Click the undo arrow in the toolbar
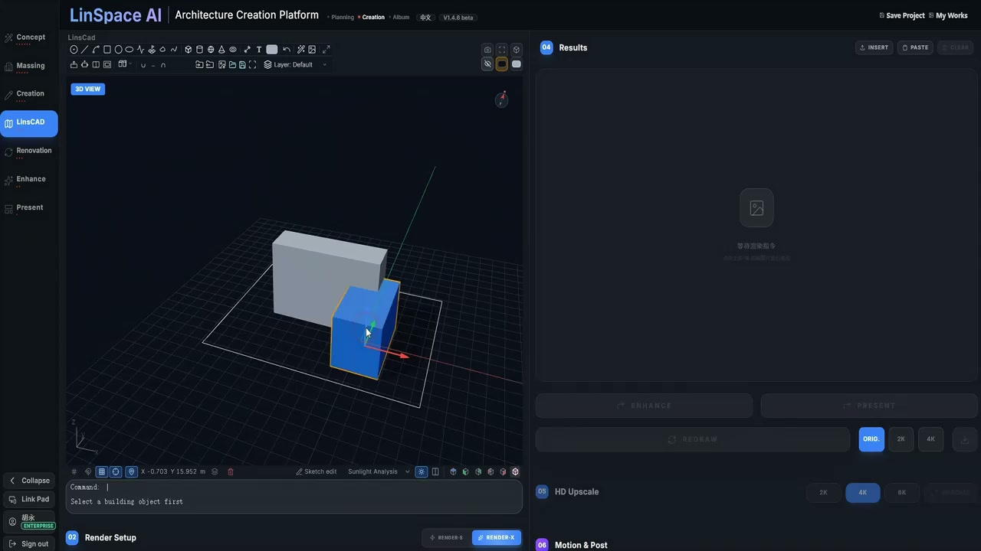 tap(287, 50)
